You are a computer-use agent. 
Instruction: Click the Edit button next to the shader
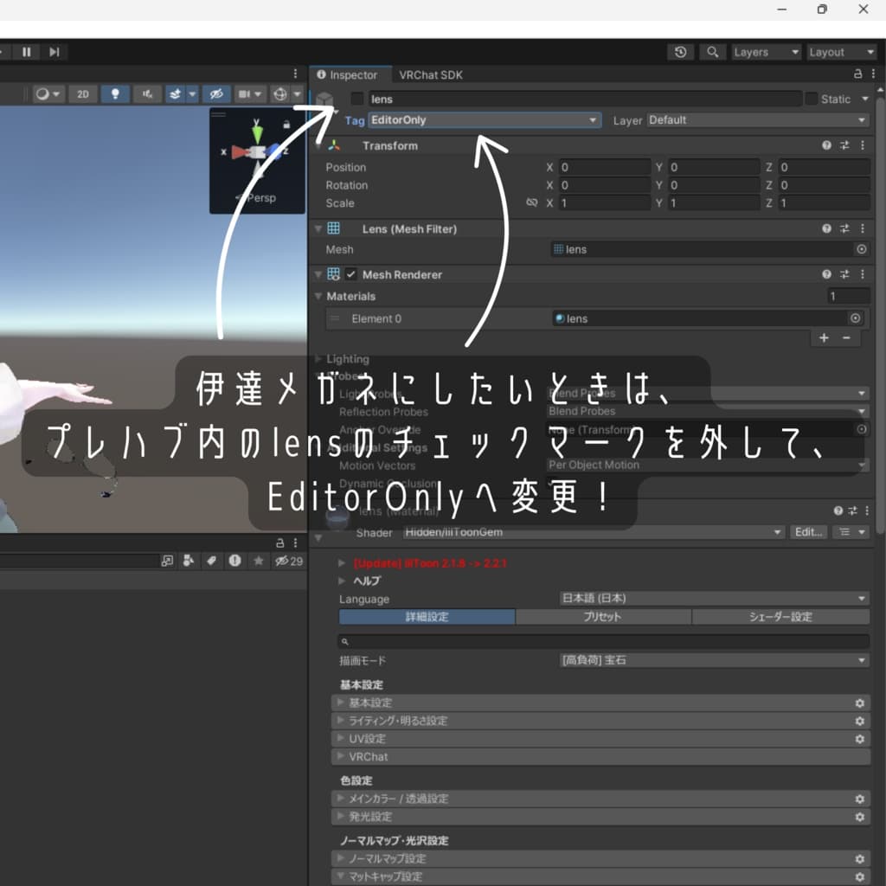tap(808, 532)
